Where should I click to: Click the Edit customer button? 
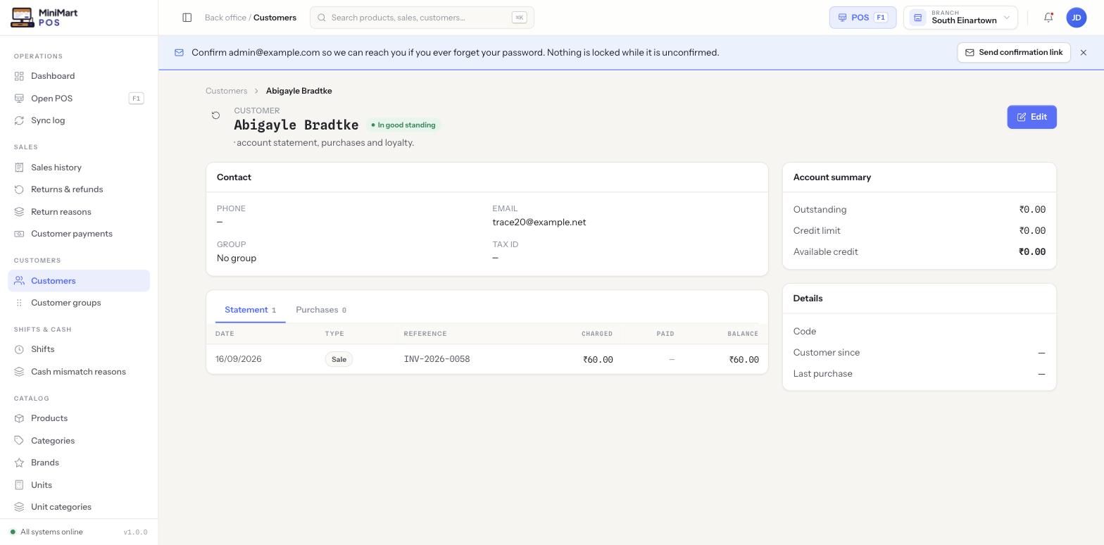pos(1031,117)
